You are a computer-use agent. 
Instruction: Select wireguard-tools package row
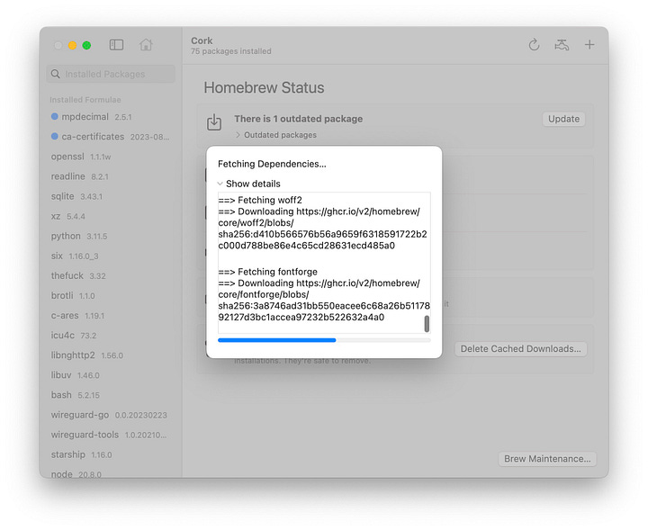pos(111,435)
